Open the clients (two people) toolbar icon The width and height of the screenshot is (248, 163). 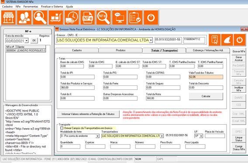point(24,17)
